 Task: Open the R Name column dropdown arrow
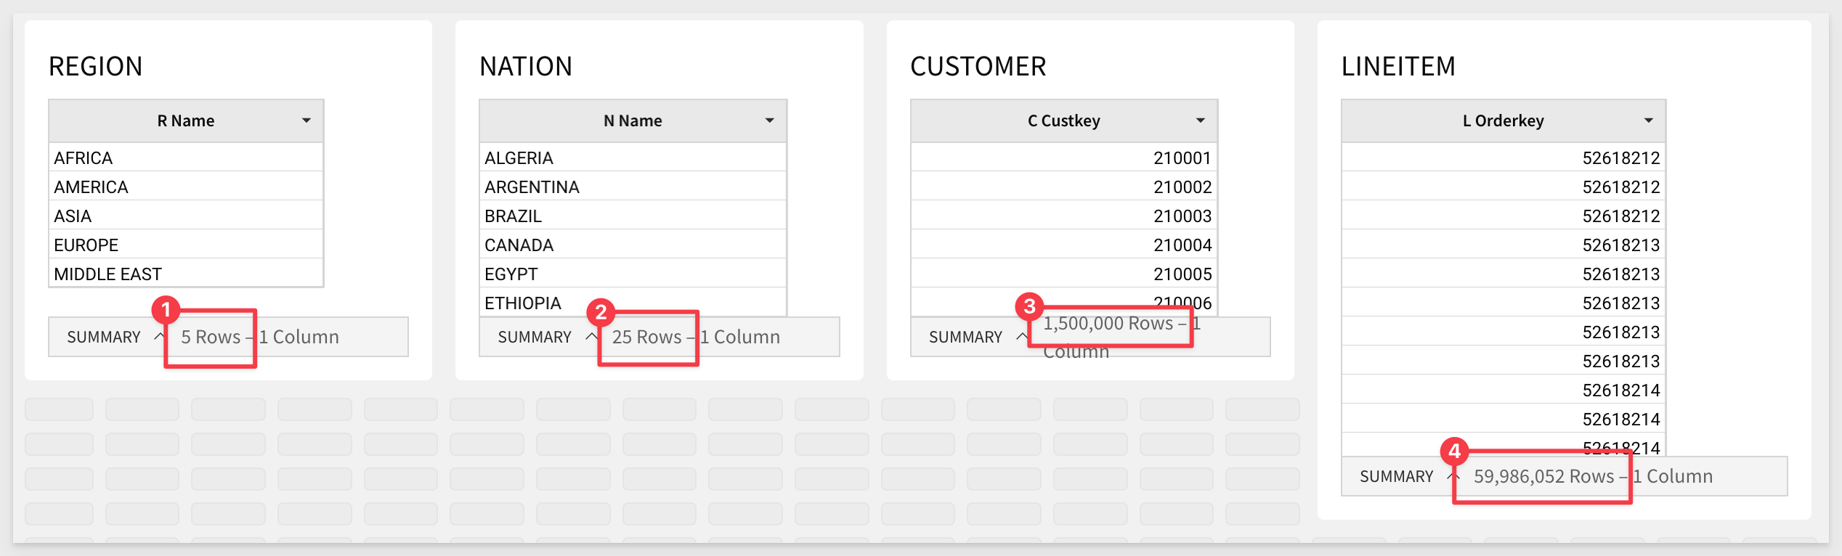(x=307, y=120)
